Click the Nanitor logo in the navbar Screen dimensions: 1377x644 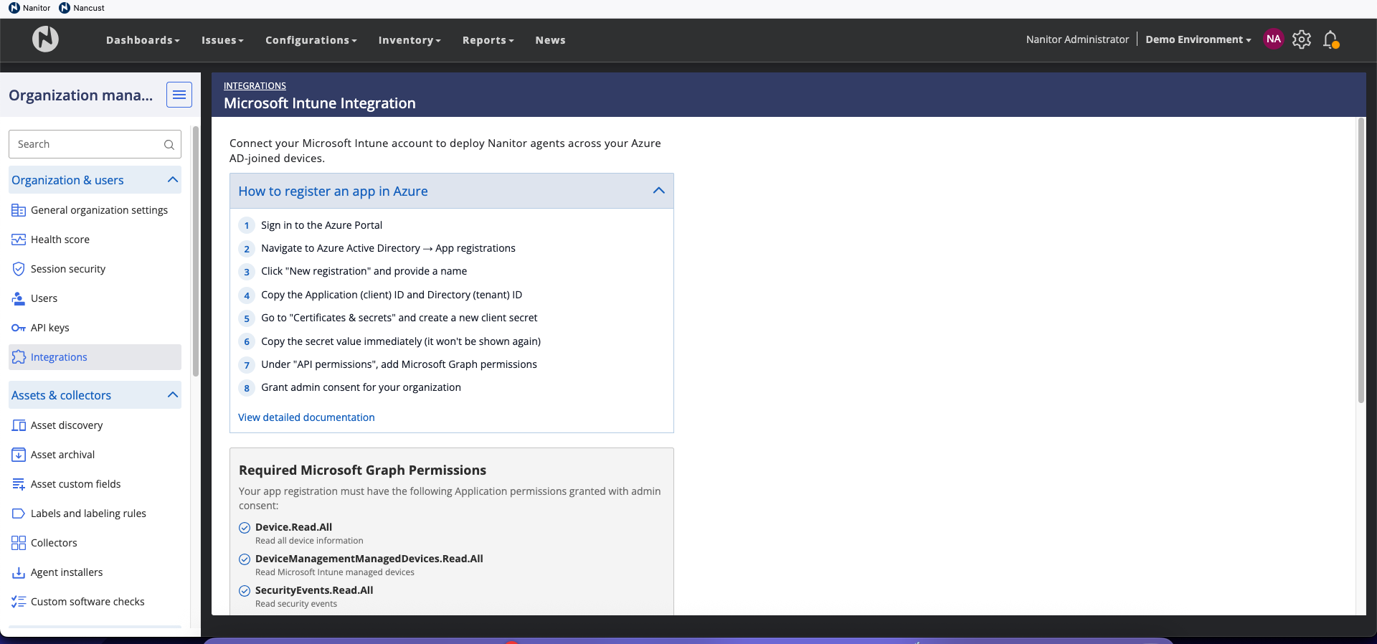tap(45, 39)
